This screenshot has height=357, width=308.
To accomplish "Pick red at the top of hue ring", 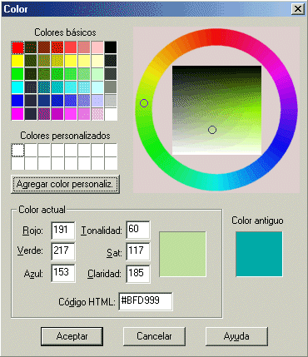I will pos(216,36).
